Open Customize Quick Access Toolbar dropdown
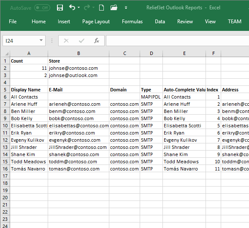Viewport: 249px width, 228px height. point(126,8)
